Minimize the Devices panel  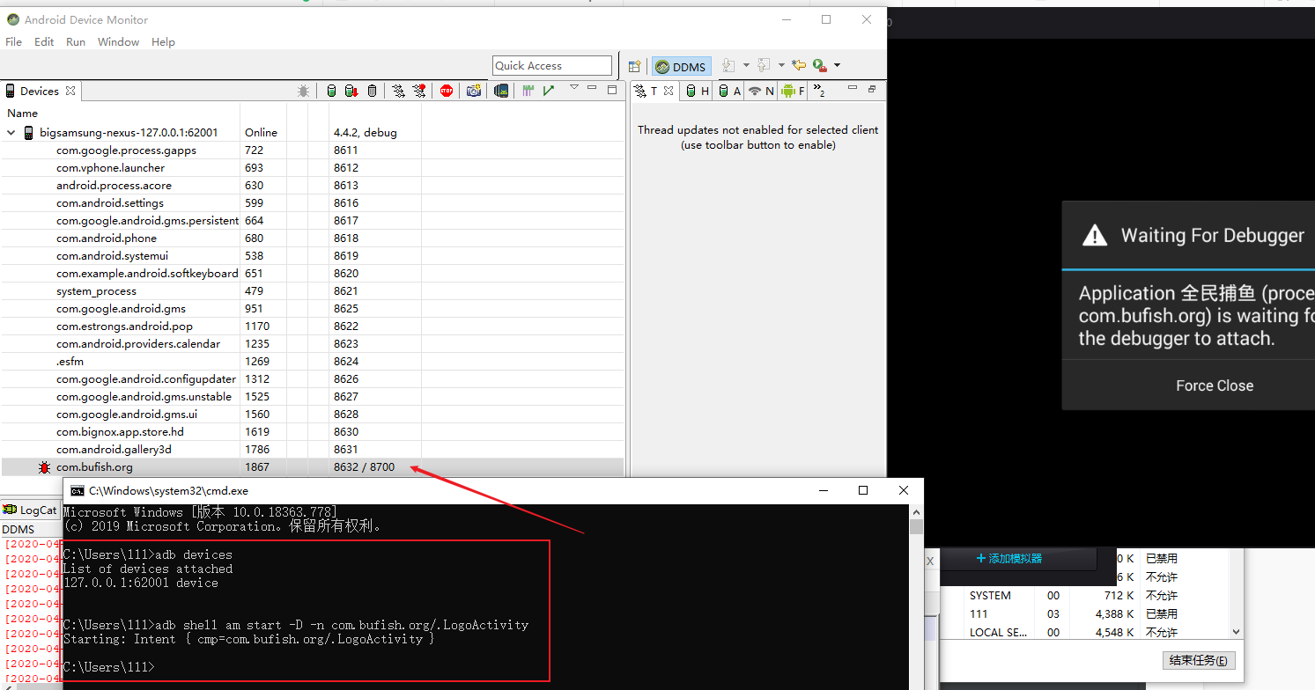point(593,89)
